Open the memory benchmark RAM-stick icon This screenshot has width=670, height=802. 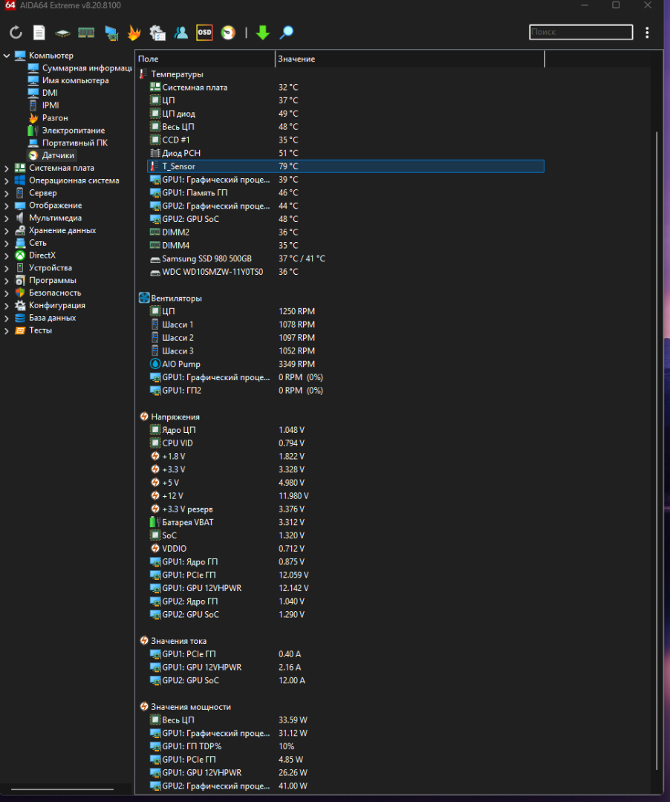pos(86,33)
